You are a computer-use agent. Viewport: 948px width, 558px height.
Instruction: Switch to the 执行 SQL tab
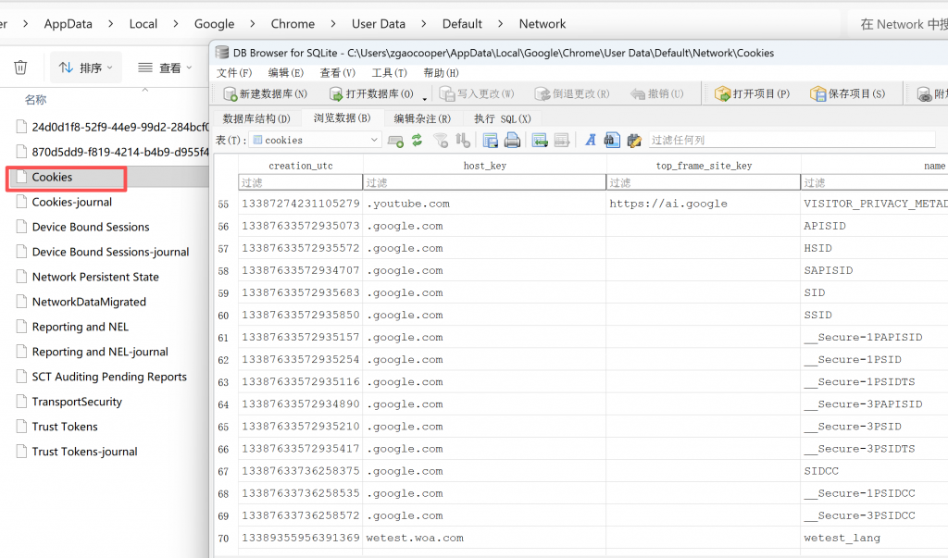pyautogui.click(x=502, y=118)
